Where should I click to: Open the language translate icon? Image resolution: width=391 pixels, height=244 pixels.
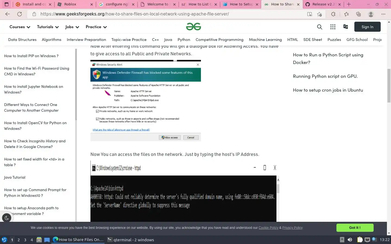[x=346, y=27]
